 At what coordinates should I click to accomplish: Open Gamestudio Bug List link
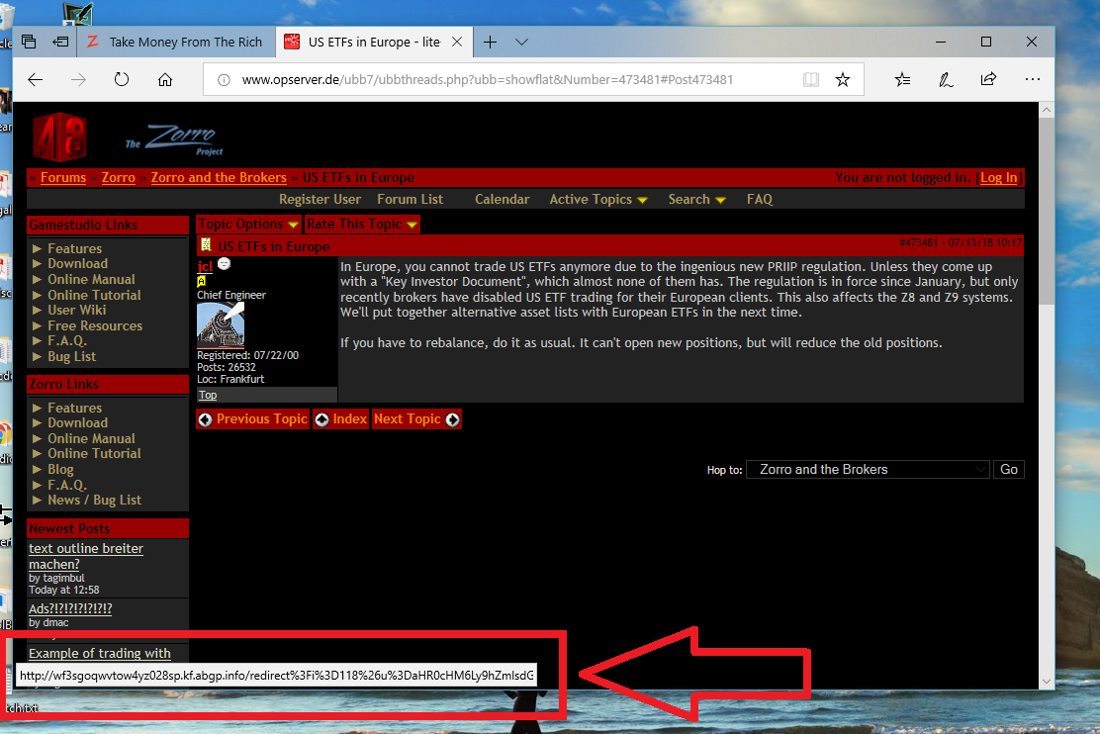tap(71, 356)
